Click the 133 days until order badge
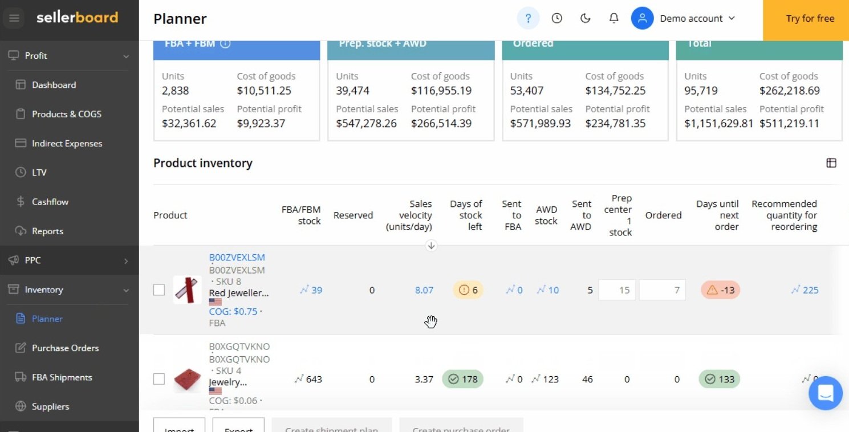The height and width of the screenshot is (432, 849). point(720,379)
